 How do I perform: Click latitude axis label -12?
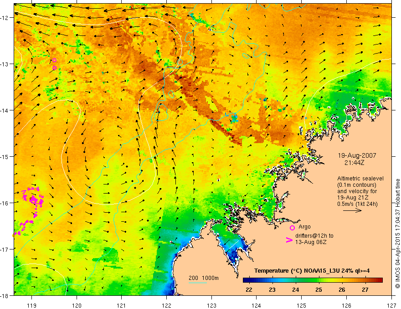coord(5,17)
